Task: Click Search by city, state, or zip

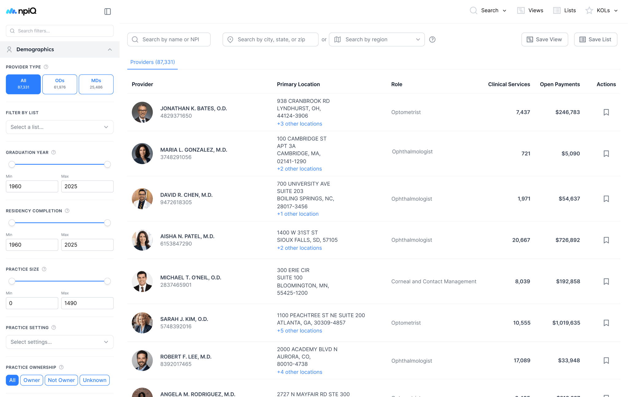Action: pyautogui.click(x=270, y=40)
